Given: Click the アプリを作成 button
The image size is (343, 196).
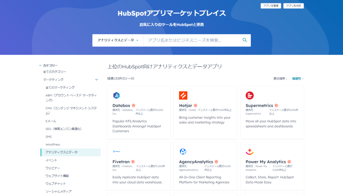Looking at the screenshot, I should coord(293,6).
